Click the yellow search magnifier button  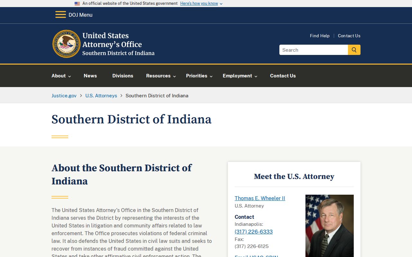(x=354, y=50)
